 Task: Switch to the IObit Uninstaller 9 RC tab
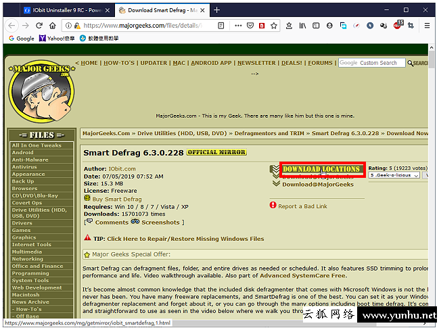(67, 10)
